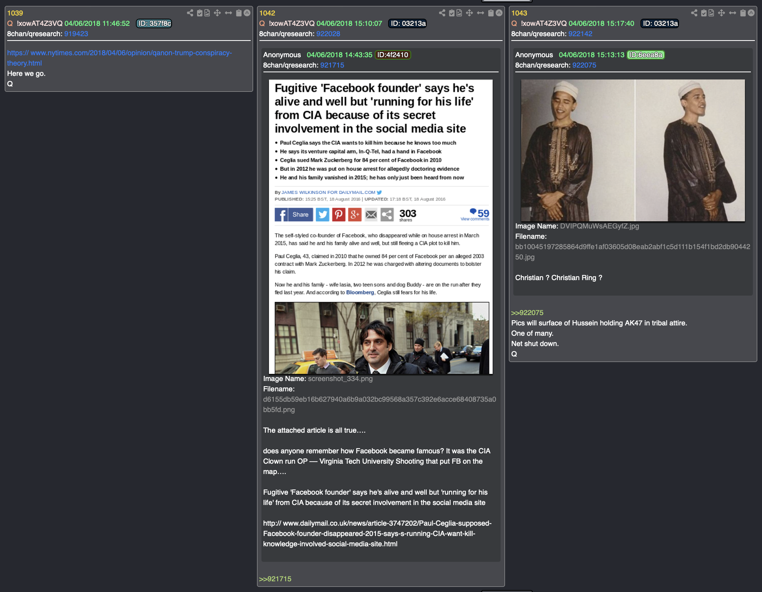Click the horizontal arrows icon on post 1039
Viewport: 762px width, 592px height.
click(x=228, y=13)
